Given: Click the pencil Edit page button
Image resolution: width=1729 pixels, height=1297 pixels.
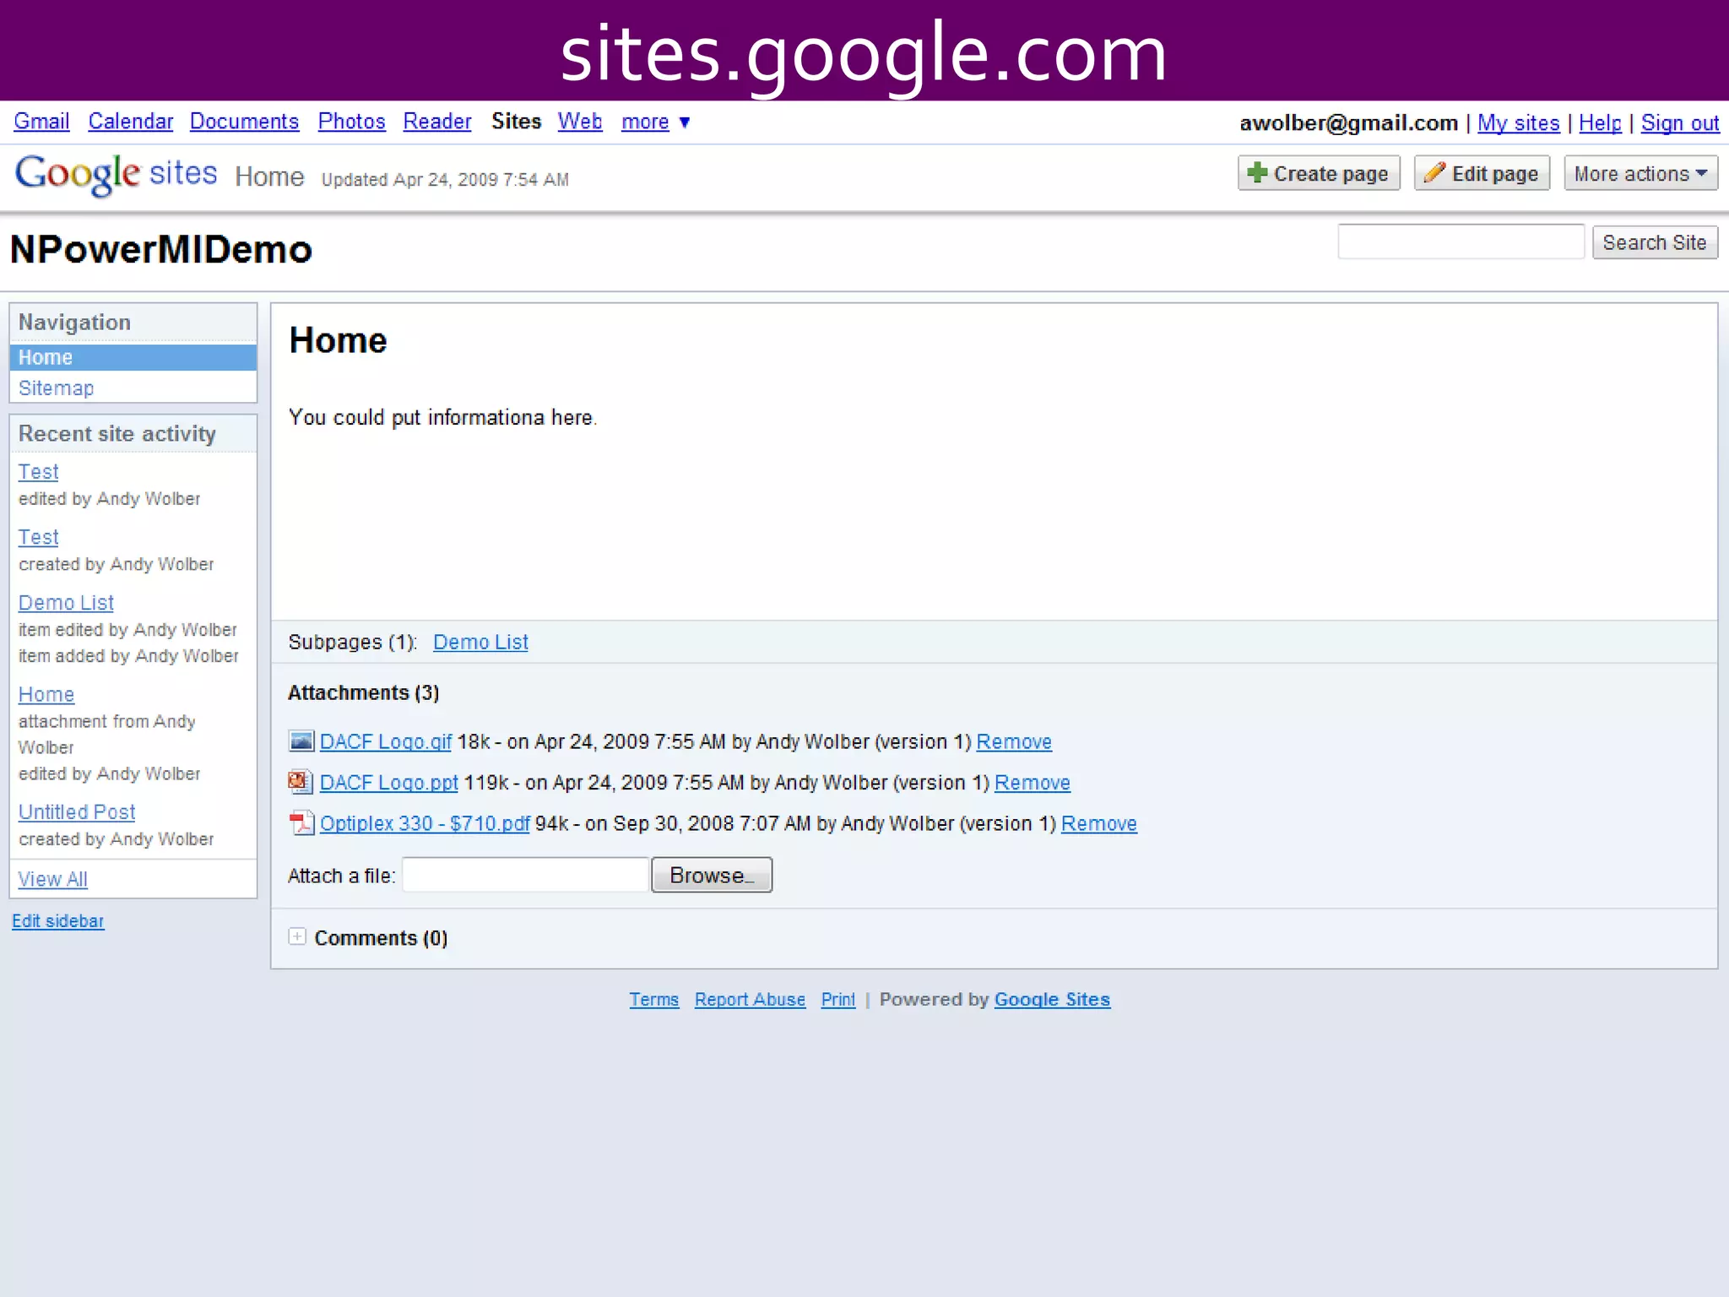Looking at the screenshot, I should click(1481, 174).
